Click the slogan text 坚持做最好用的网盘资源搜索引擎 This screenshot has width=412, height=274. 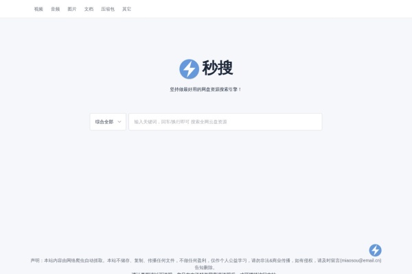click(205, 90)
